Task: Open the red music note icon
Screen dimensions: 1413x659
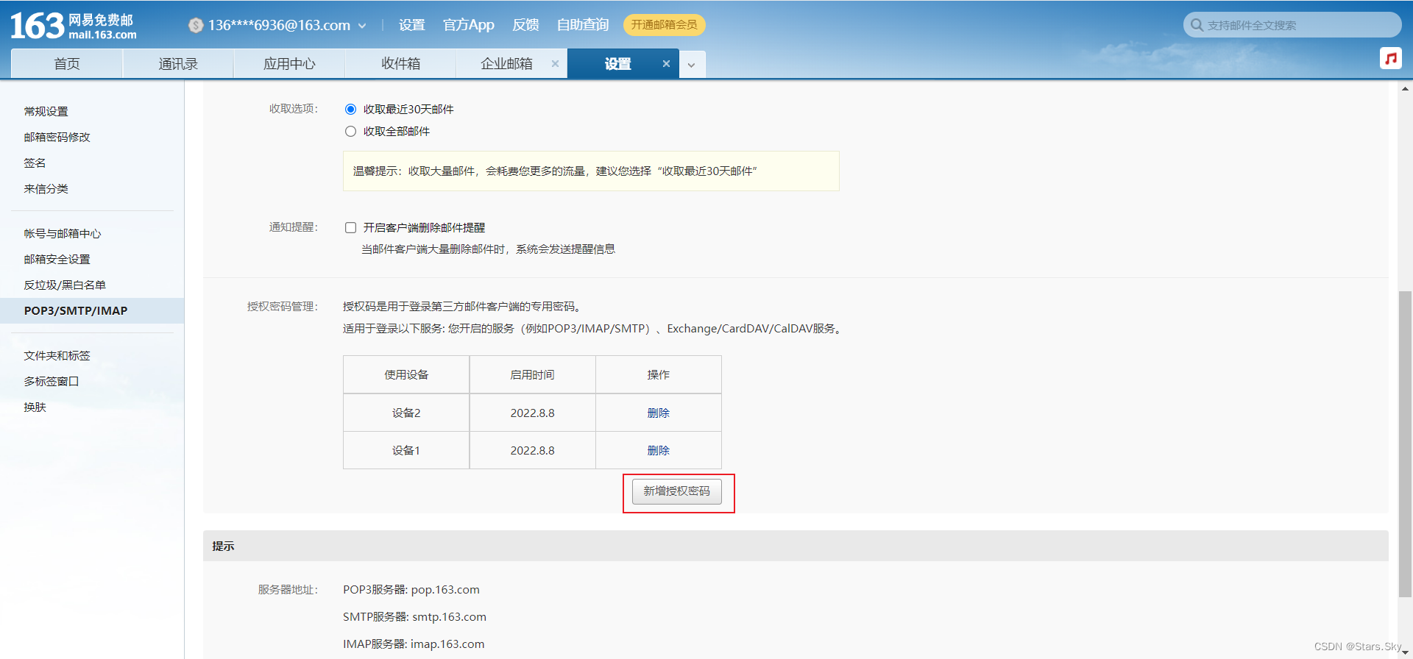Action: tap(1390, 58)
